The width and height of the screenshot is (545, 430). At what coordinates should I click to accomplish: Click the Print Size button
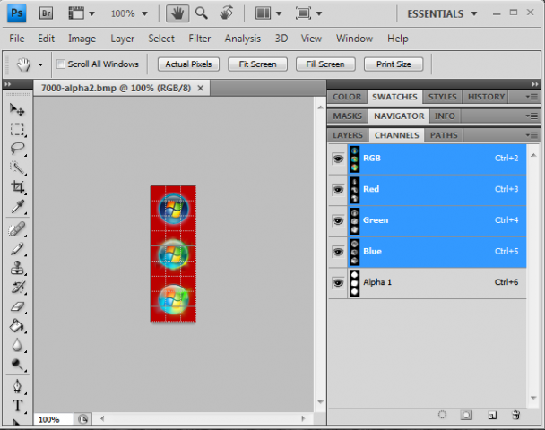(x=394, y=64)
